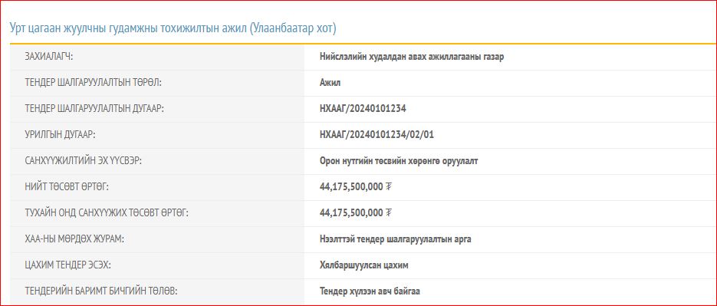717x306 pixels.
Task: Click value "Нийслэлийн худалдан авах ажиллагааны газар"
Action: point(412,58)
